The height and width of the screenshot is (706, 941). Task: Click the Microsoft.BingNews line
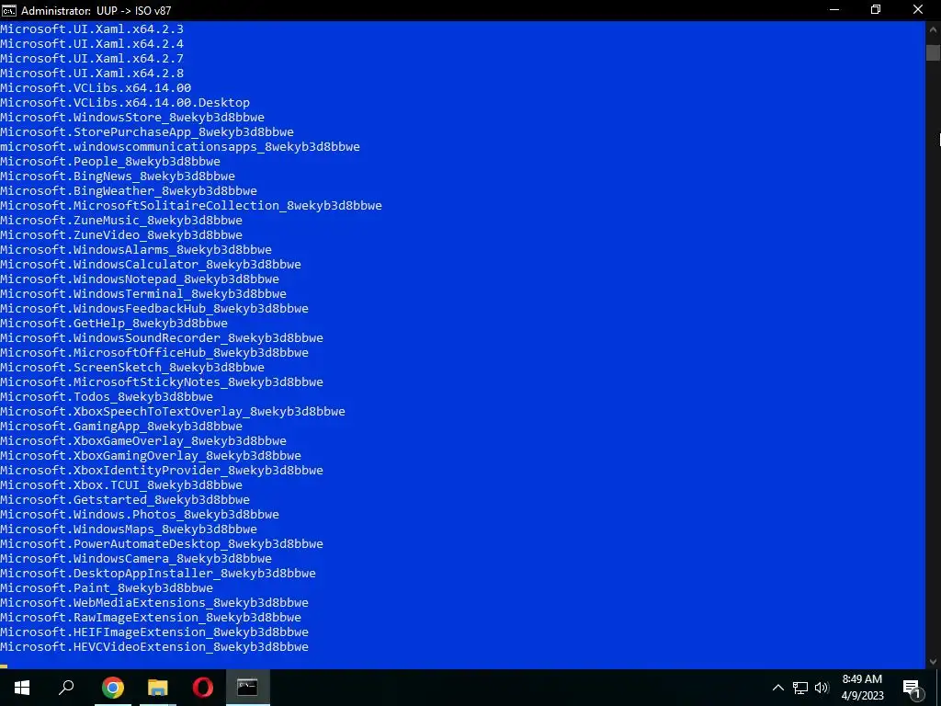pyautogui.click(x=118, y=176)
